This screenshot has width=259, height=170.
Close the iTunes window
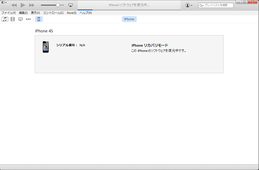click(x=253, y=2)
